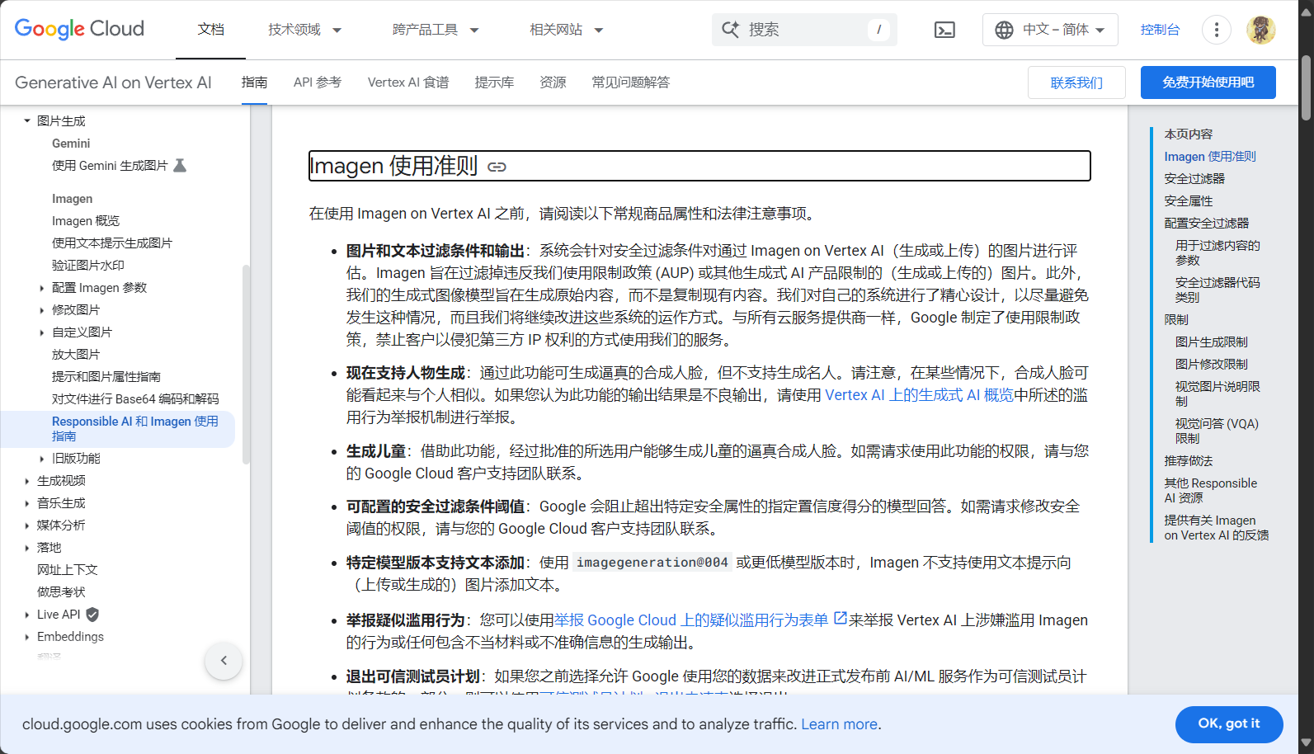Expand 生成视频 section
Screen dimensions: 1314x754
(x=26, y=481)
